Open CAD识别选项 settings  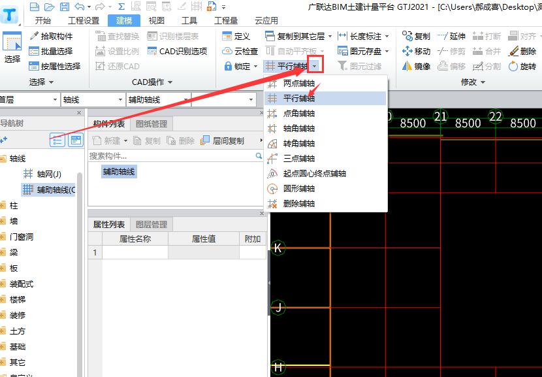[177, 51]
